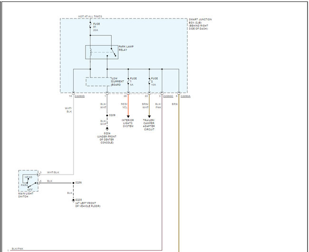The height and width of the screenshot is (252, 309).
Task: Click the HOT AT ALL TIMES label
Action: (x=90, y=16)
